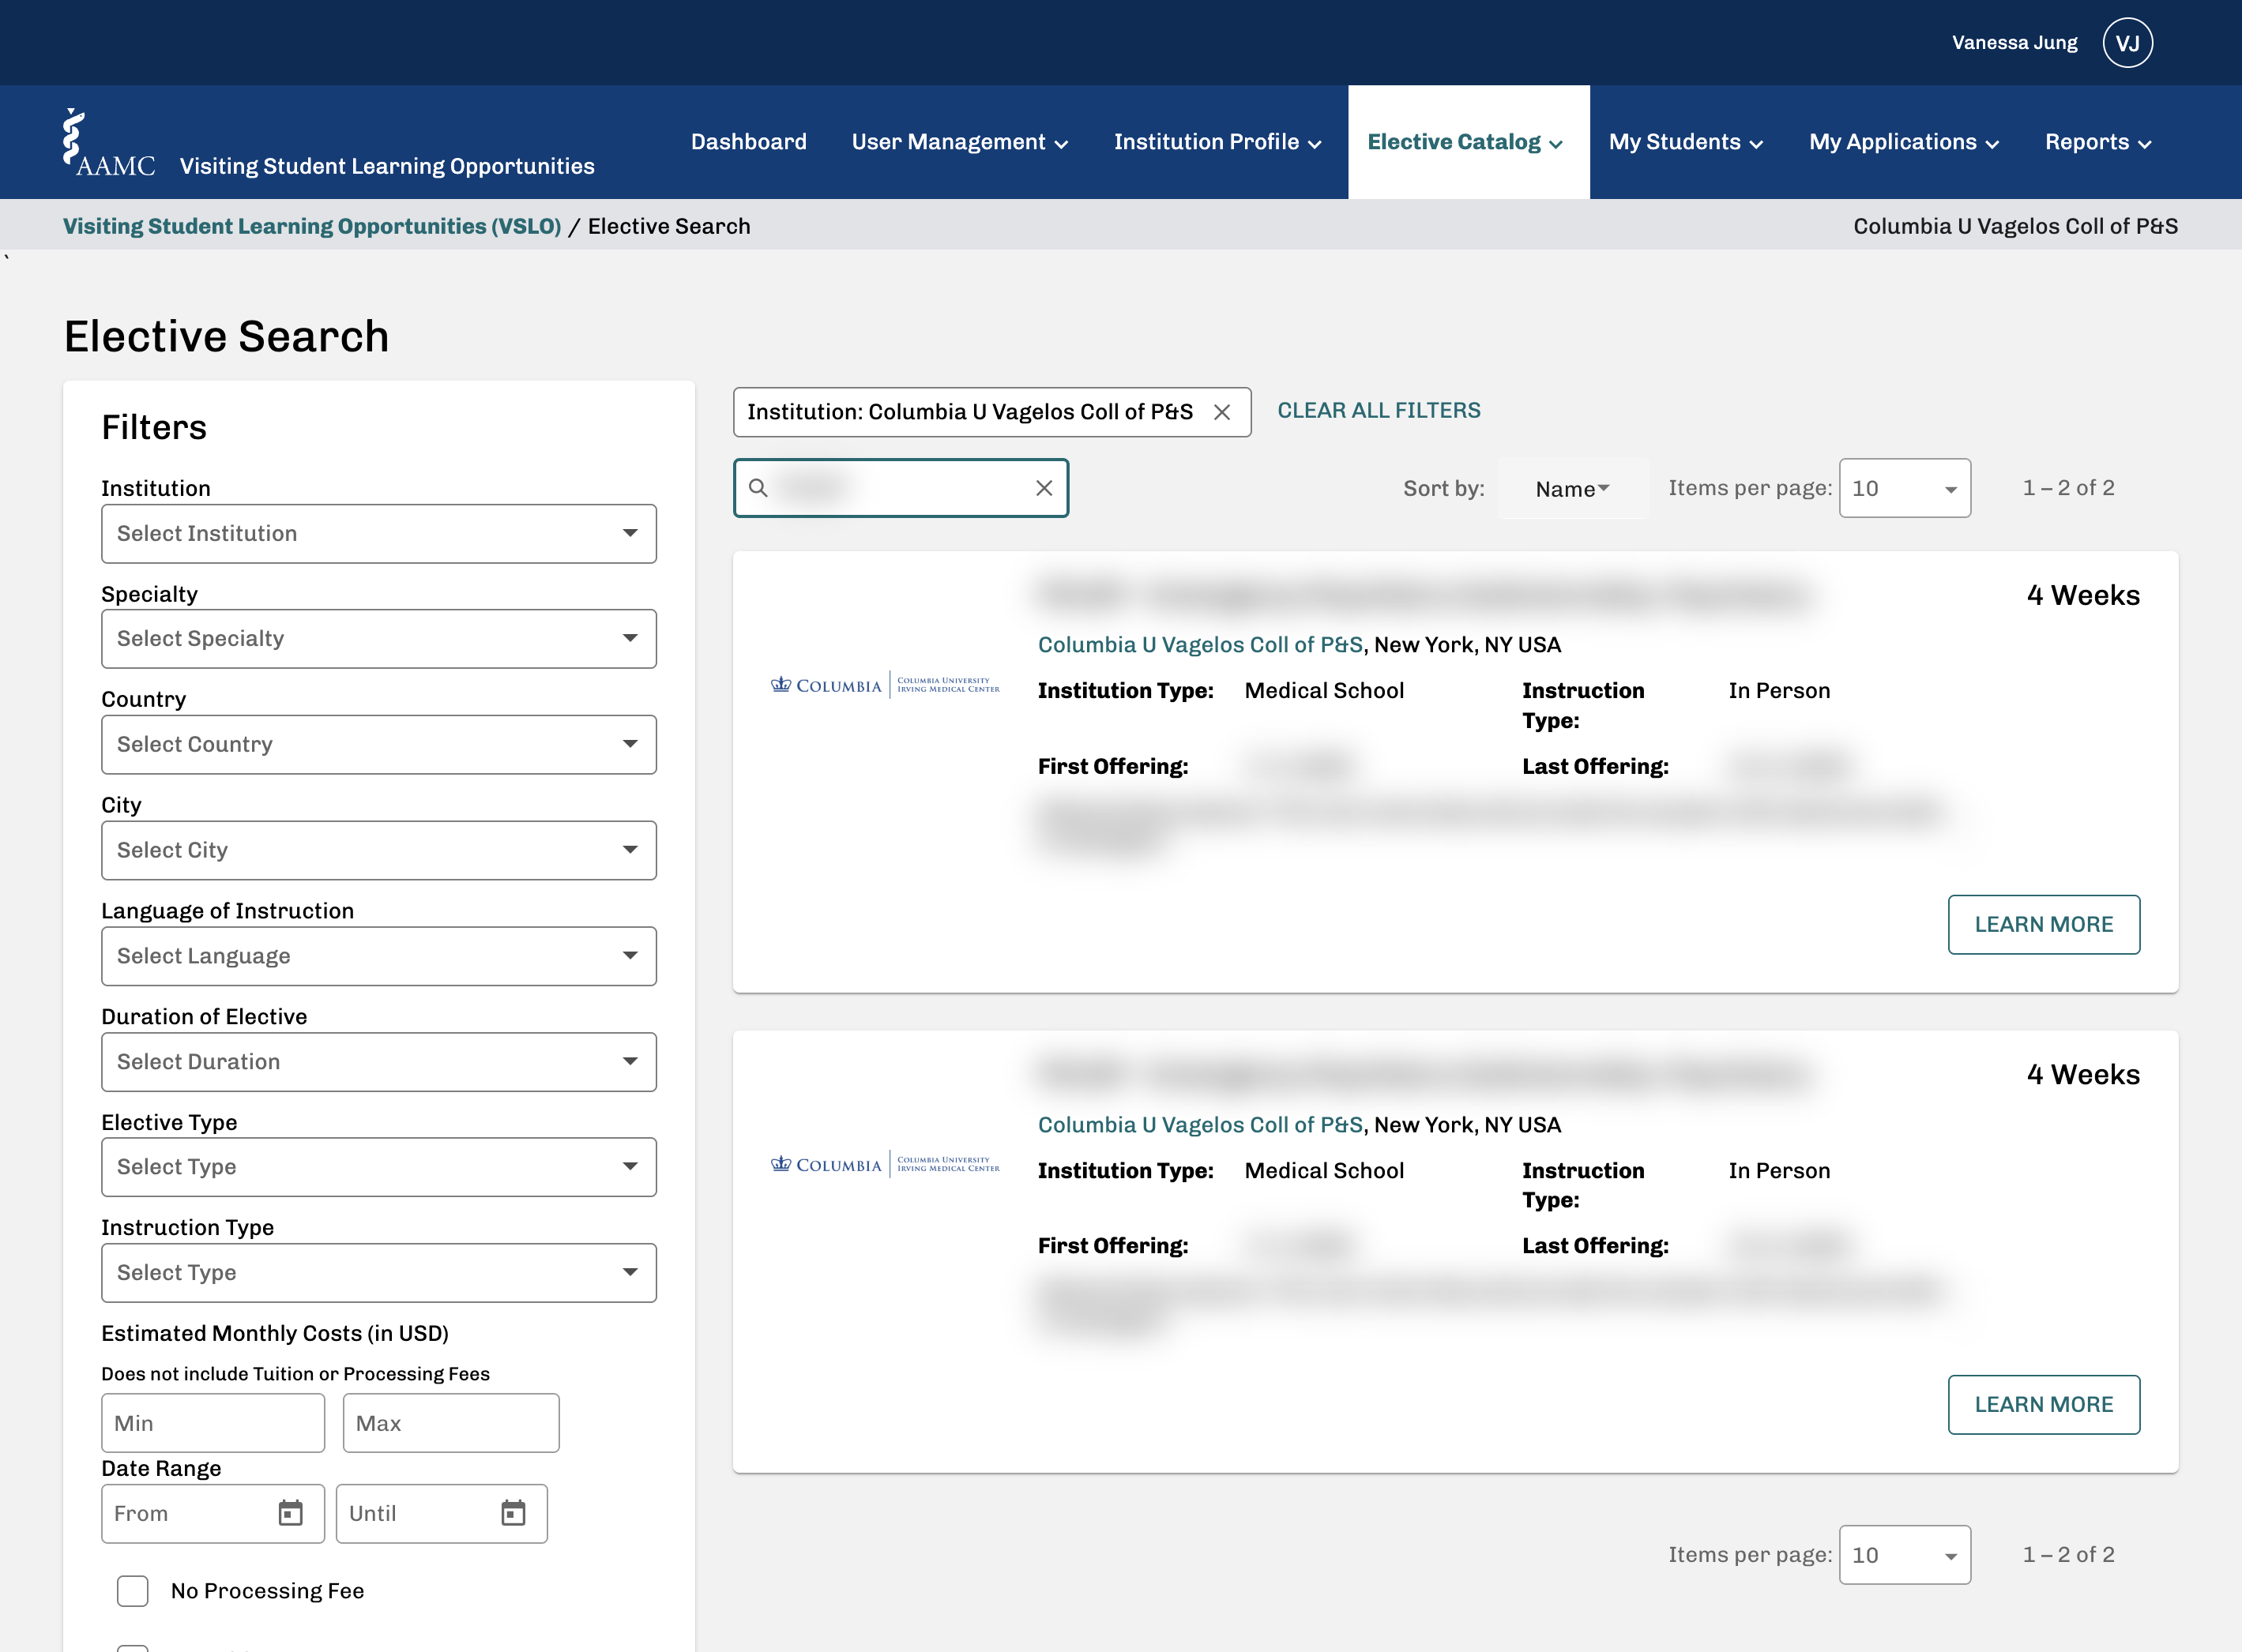Change Sort by Name option
Image resolution: width=2242 pixels, height=1652 pixels.
pyautogui.click(x=1573, y=489)
